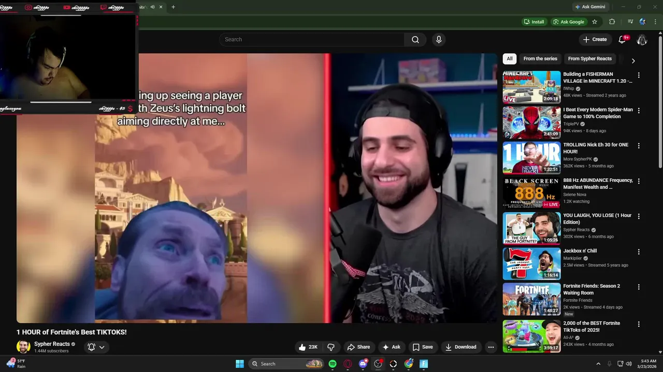
Task: Click the Ask Gemini button
Action: click(589, 7)
